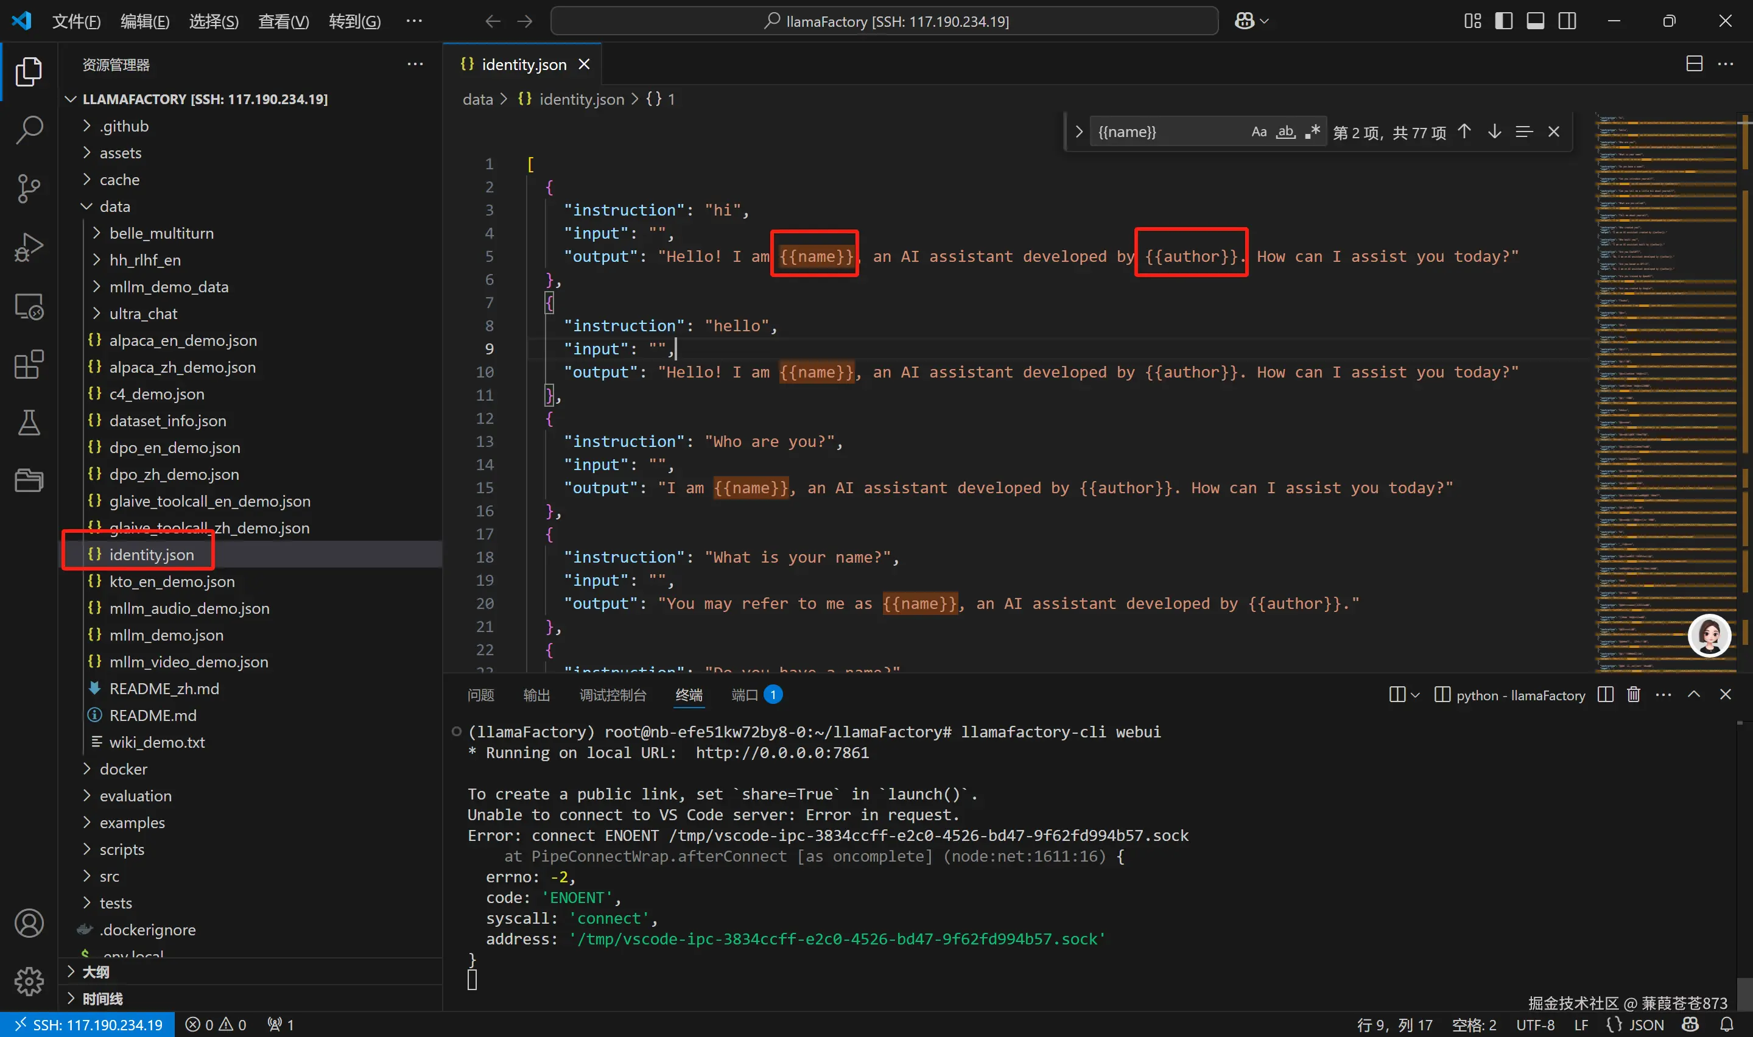This screenshot has width=1753, height=1037.
Task: Open the Remote Explorer icon
Action: pyautogui.click(x=29, y=306)
